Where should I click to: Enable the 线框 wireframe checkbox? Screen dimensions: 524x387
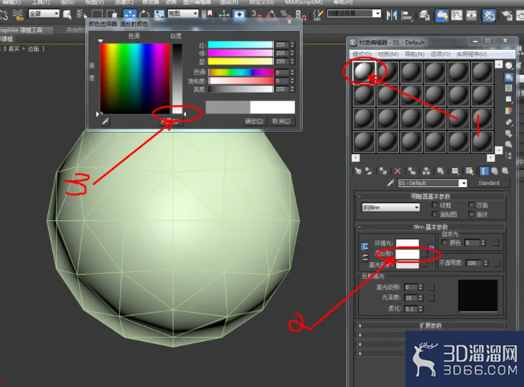point(435,205)
